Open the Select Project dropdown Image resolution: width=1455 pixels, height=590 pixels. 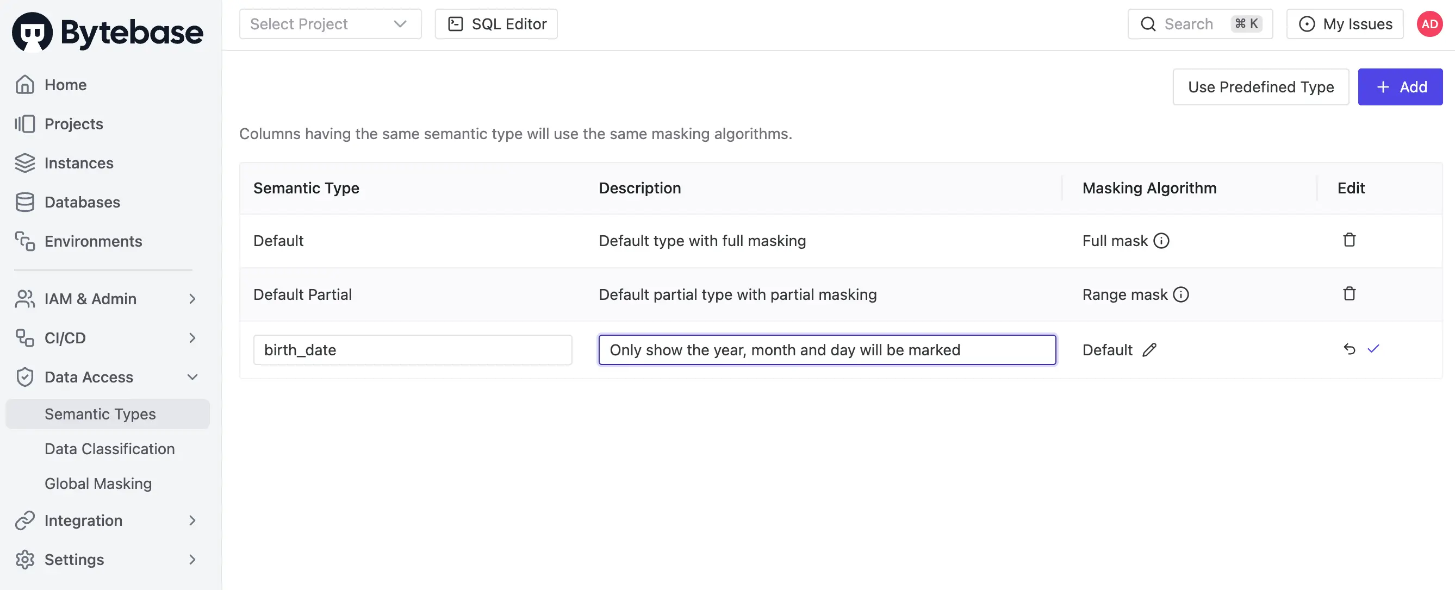[330, 24]
